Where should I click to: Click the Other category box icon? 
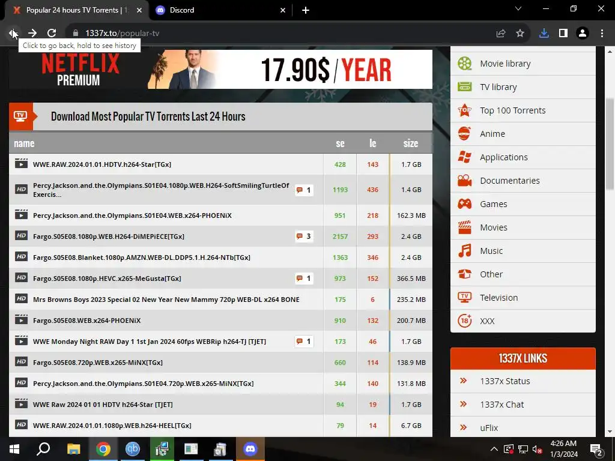[465, 274]
